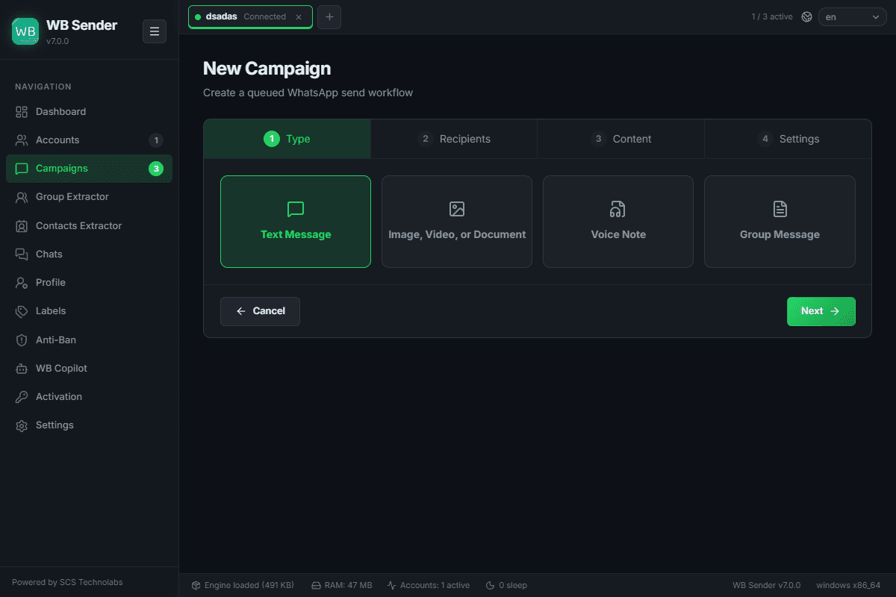The image size is (896, 597).
Task: Click the Text Message chat bubble icon
Action: [296, 209]
